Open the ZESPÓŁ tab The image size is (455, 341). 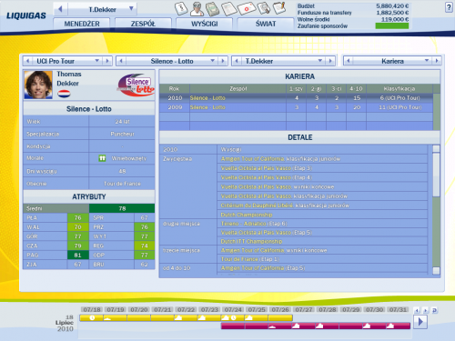click(143, 24)
